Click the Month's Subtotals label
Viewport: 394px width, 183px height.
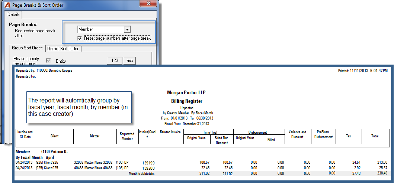tap(142, 173)
